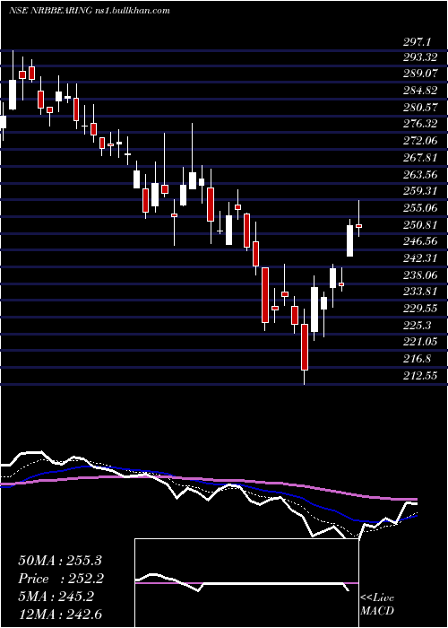
Task: Click the 225.3 price axis label
Action: tap(417, 325)
